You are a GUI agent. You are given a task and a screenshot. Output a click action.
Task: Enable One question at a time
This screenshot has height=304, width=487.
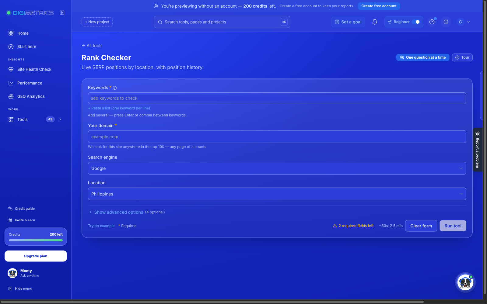click(423, 57)
